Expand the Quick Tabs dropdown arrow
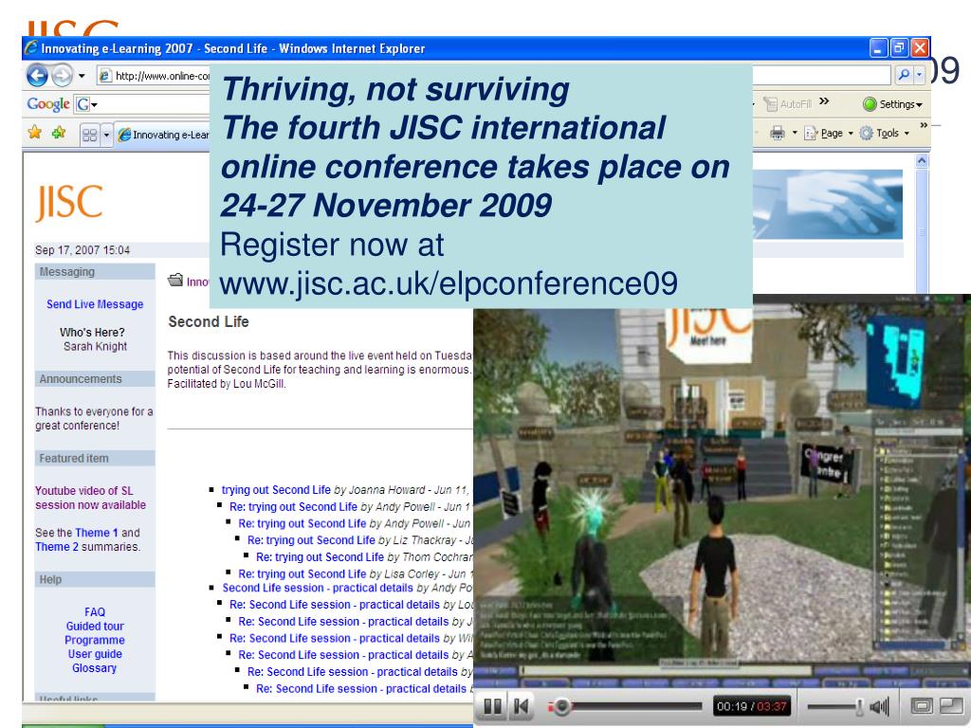Image resolution: width=971 pixels, height=728 pixels. (x=106, y=135)
